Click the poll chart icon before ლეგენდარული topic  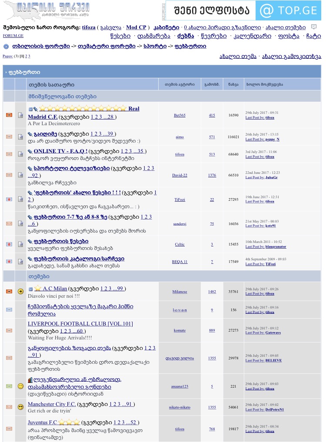(x=30, y=380)
